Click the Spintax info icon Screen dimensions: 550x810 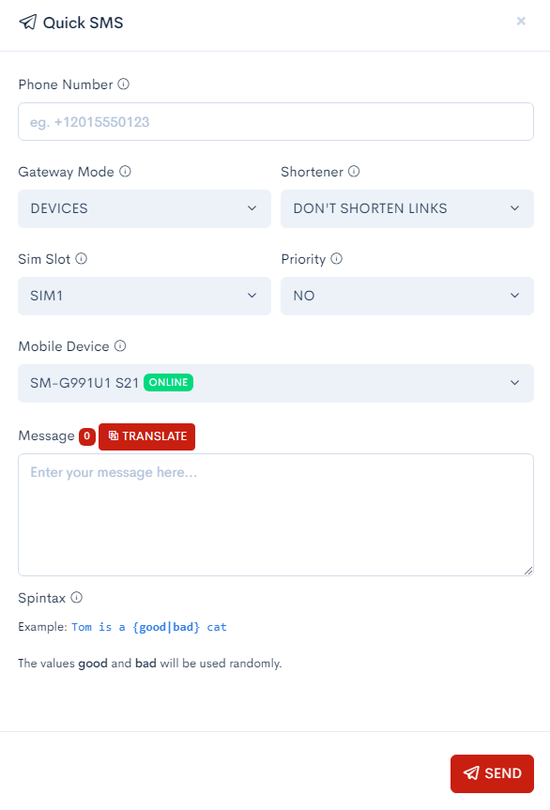point(76,598)
